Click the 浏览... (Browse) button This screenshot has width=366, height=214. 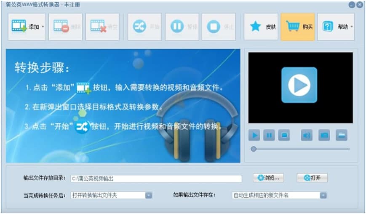pos(268,178)
